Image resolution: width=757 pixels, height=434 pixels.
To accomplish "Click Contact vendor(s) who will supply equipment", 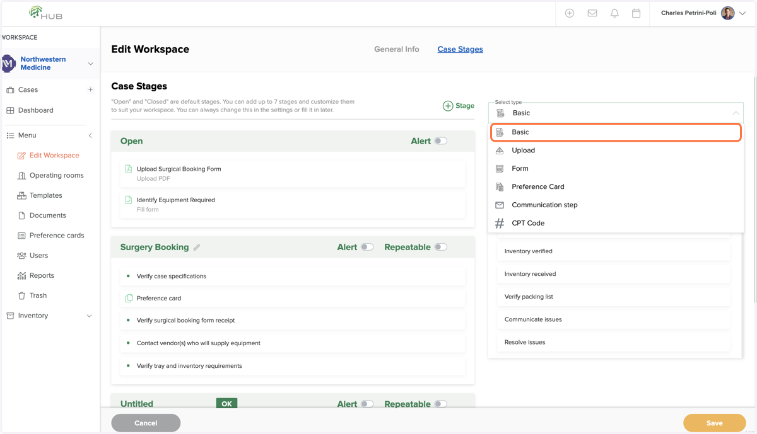I will point(293,343).
